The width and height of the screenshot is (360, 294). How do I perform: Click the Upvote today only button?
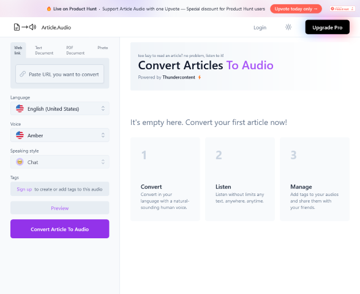point(296,9)
